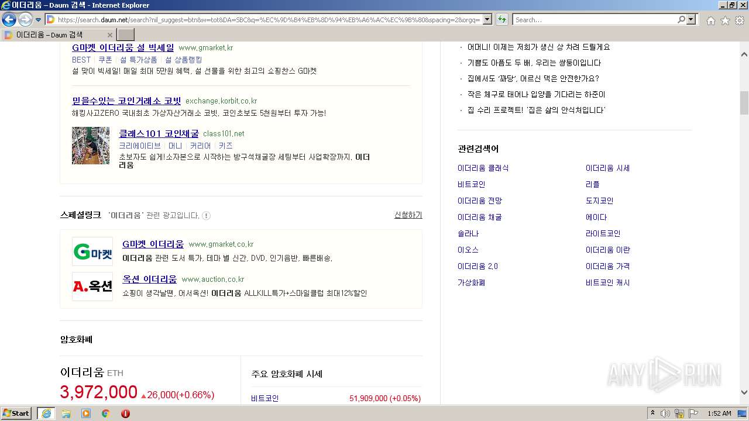The height and width of the screenshot is (421, 749).
Task: Open the G마켓 이더리움 special link
Action: click(153, 244)
